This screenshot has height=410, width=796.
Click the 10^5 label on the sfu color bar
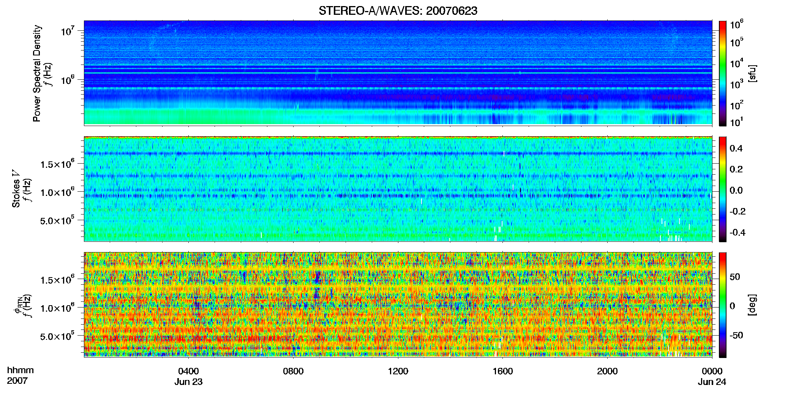(x=736, y=42)
